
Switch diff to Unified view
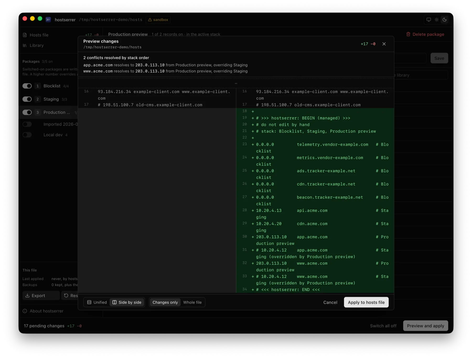tap(97, 302)
